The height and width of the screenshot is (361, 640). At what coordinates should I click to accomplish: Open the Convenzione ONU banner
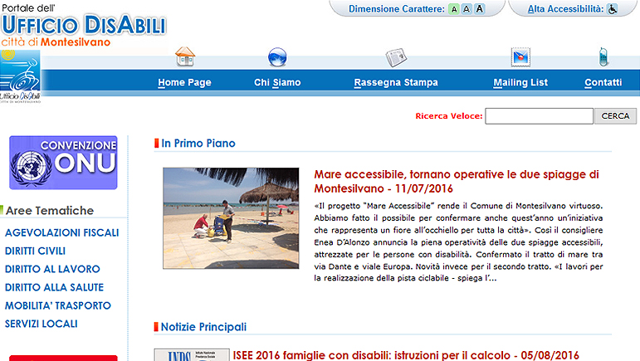pyautogui.click(x=63, y=163)
